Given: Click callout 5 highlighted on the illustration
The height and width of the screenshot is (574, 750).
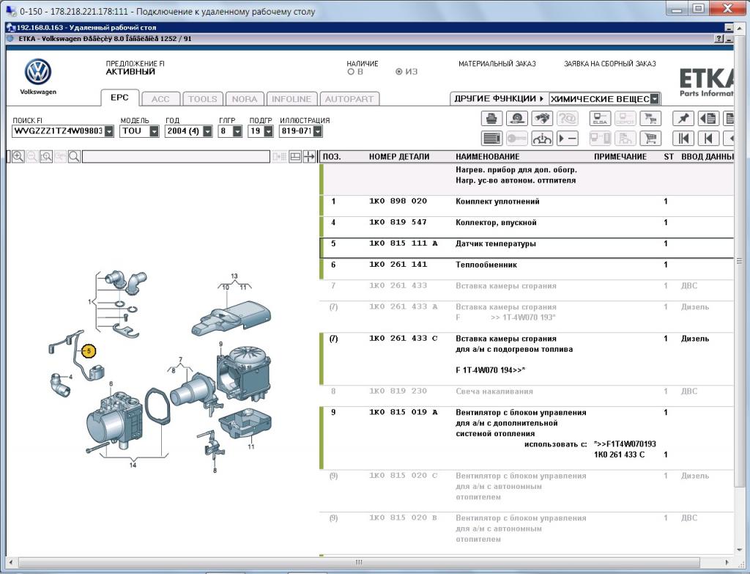Looking at the screenshot, I should (x=89, y=351).
